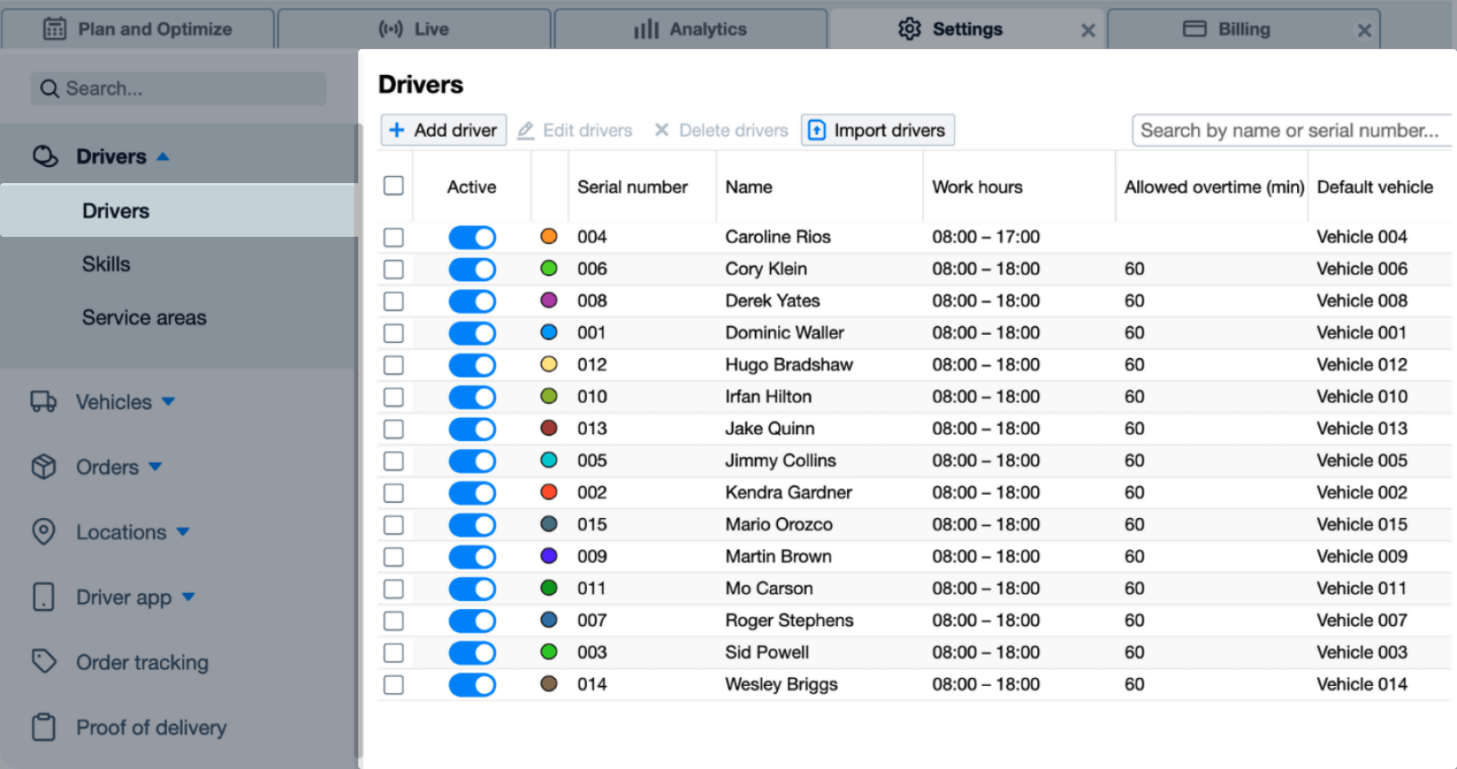The height and width of the screenshot is (769, 1457).
Task: Click the plus icon on Add driver
Action: point(397,130)
